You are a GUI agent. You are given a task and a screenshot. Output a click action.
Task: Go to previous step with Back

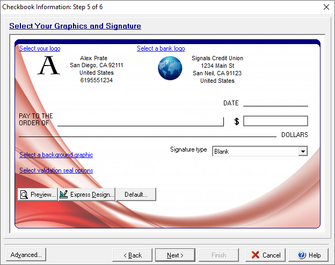[133, 255]
